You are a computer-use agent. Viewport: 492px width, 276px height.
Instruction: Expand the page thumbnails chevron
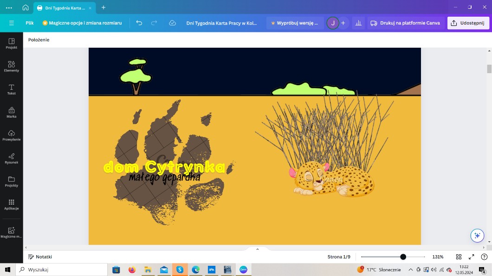point(258,249)
